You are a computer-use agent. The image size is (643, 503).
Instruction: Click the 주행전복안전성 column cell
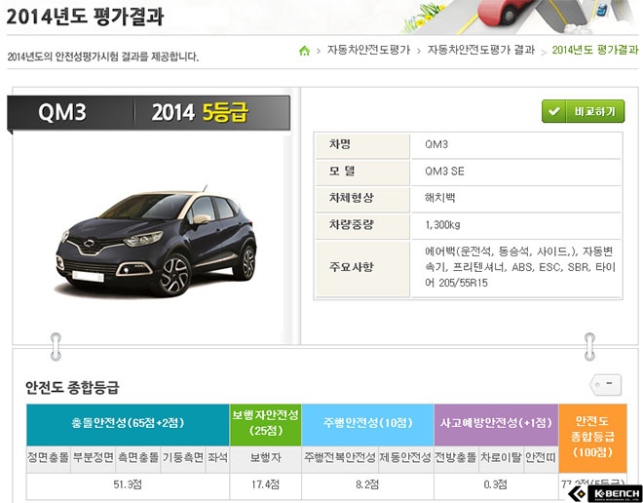pos(340,459)
